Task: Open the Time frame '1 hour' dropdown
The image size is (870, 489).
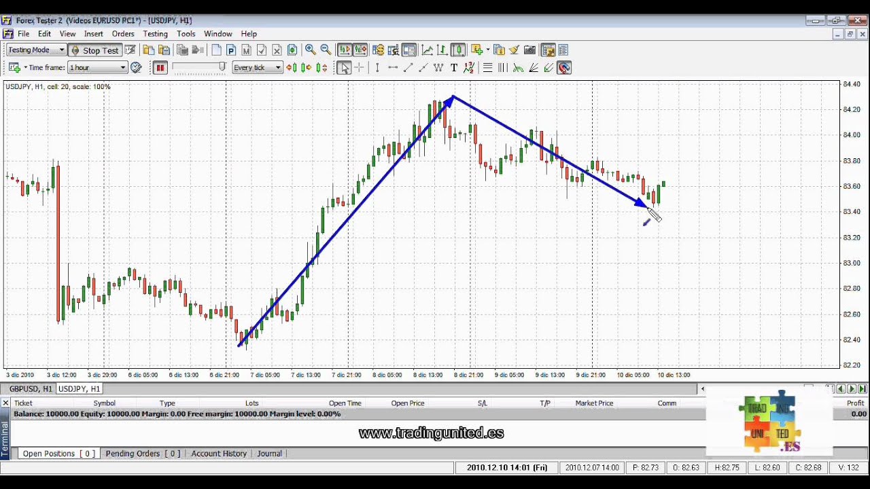Action: tap(98, 67)
